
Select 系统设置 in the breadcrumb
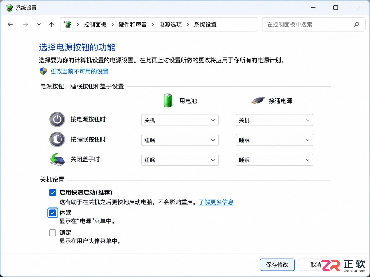pyautogui.click(x=205, y=24)
